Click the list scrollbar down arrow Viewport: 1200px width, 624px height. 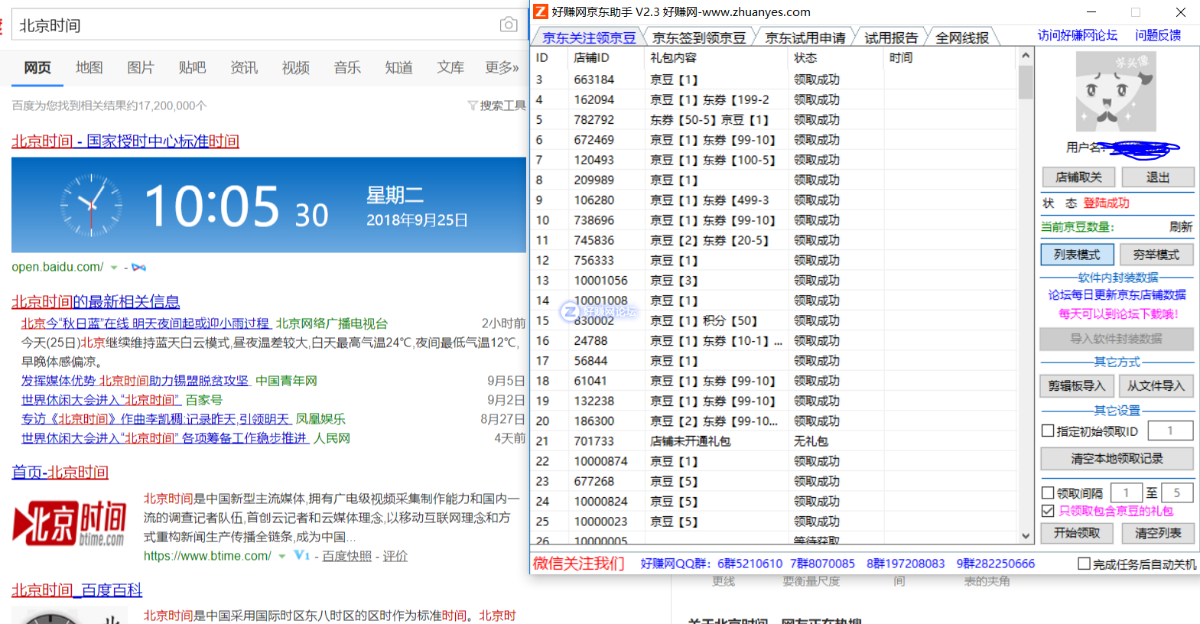coord(1026,536)
